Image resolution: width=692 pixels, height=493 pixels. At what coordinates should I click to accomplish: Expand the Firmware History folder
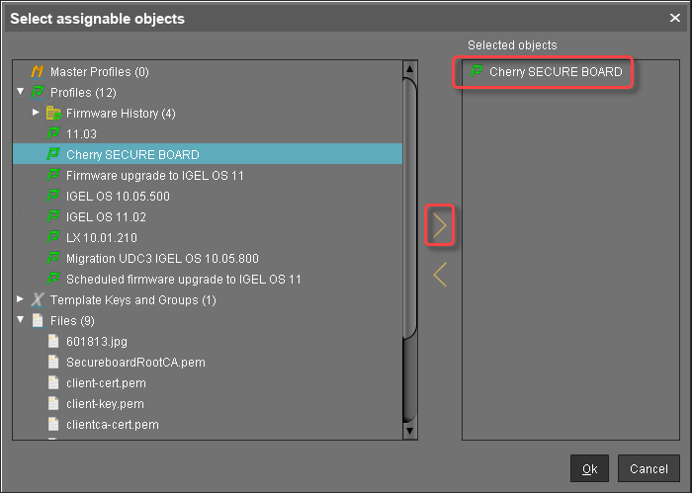tap(37, 114)
